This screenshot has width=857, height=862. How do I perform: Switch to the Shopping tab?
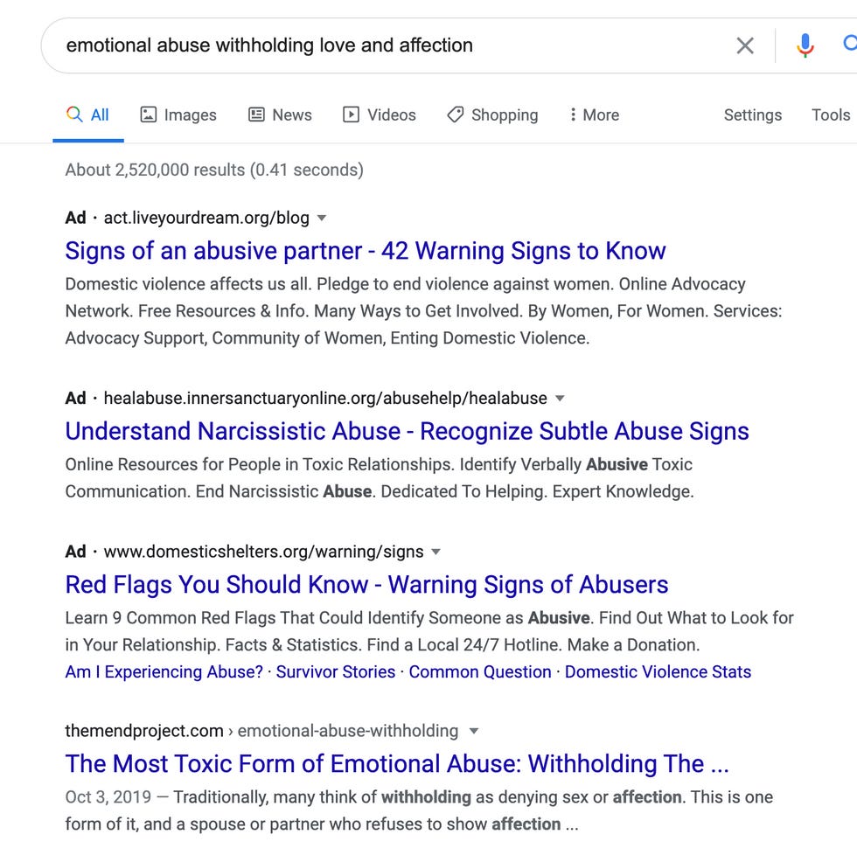point(492,115)
